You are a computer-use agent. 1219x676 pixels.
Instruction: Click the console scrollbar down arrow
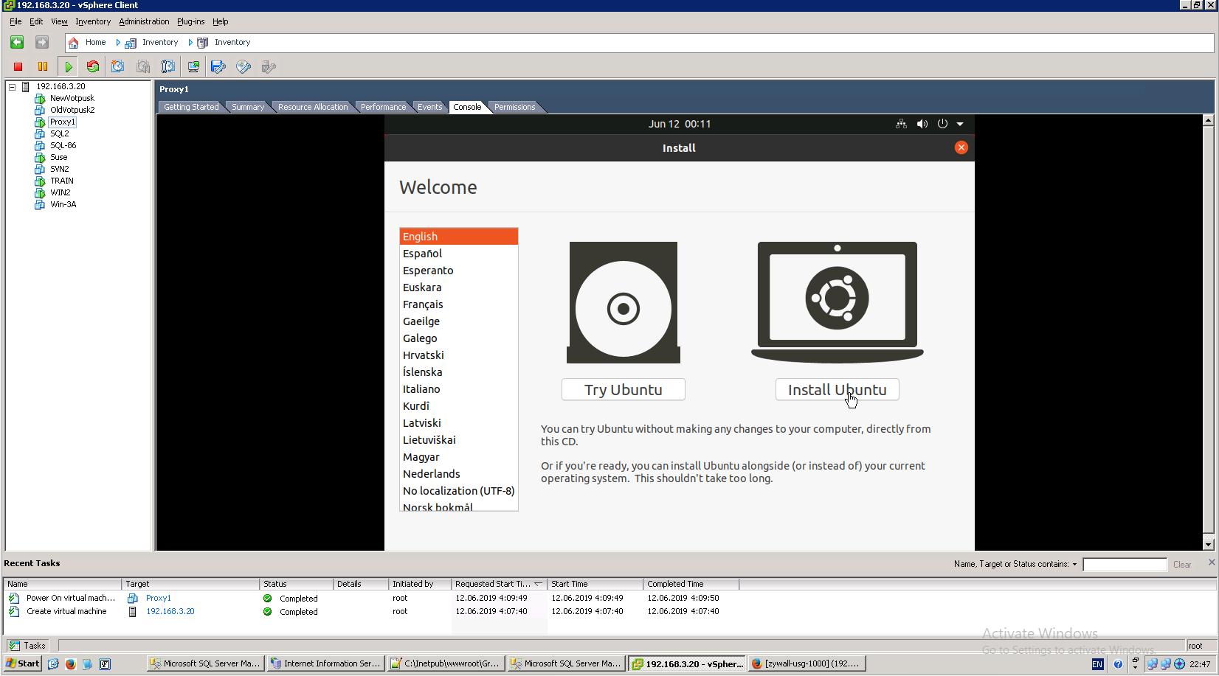[x=1208, y=545]
